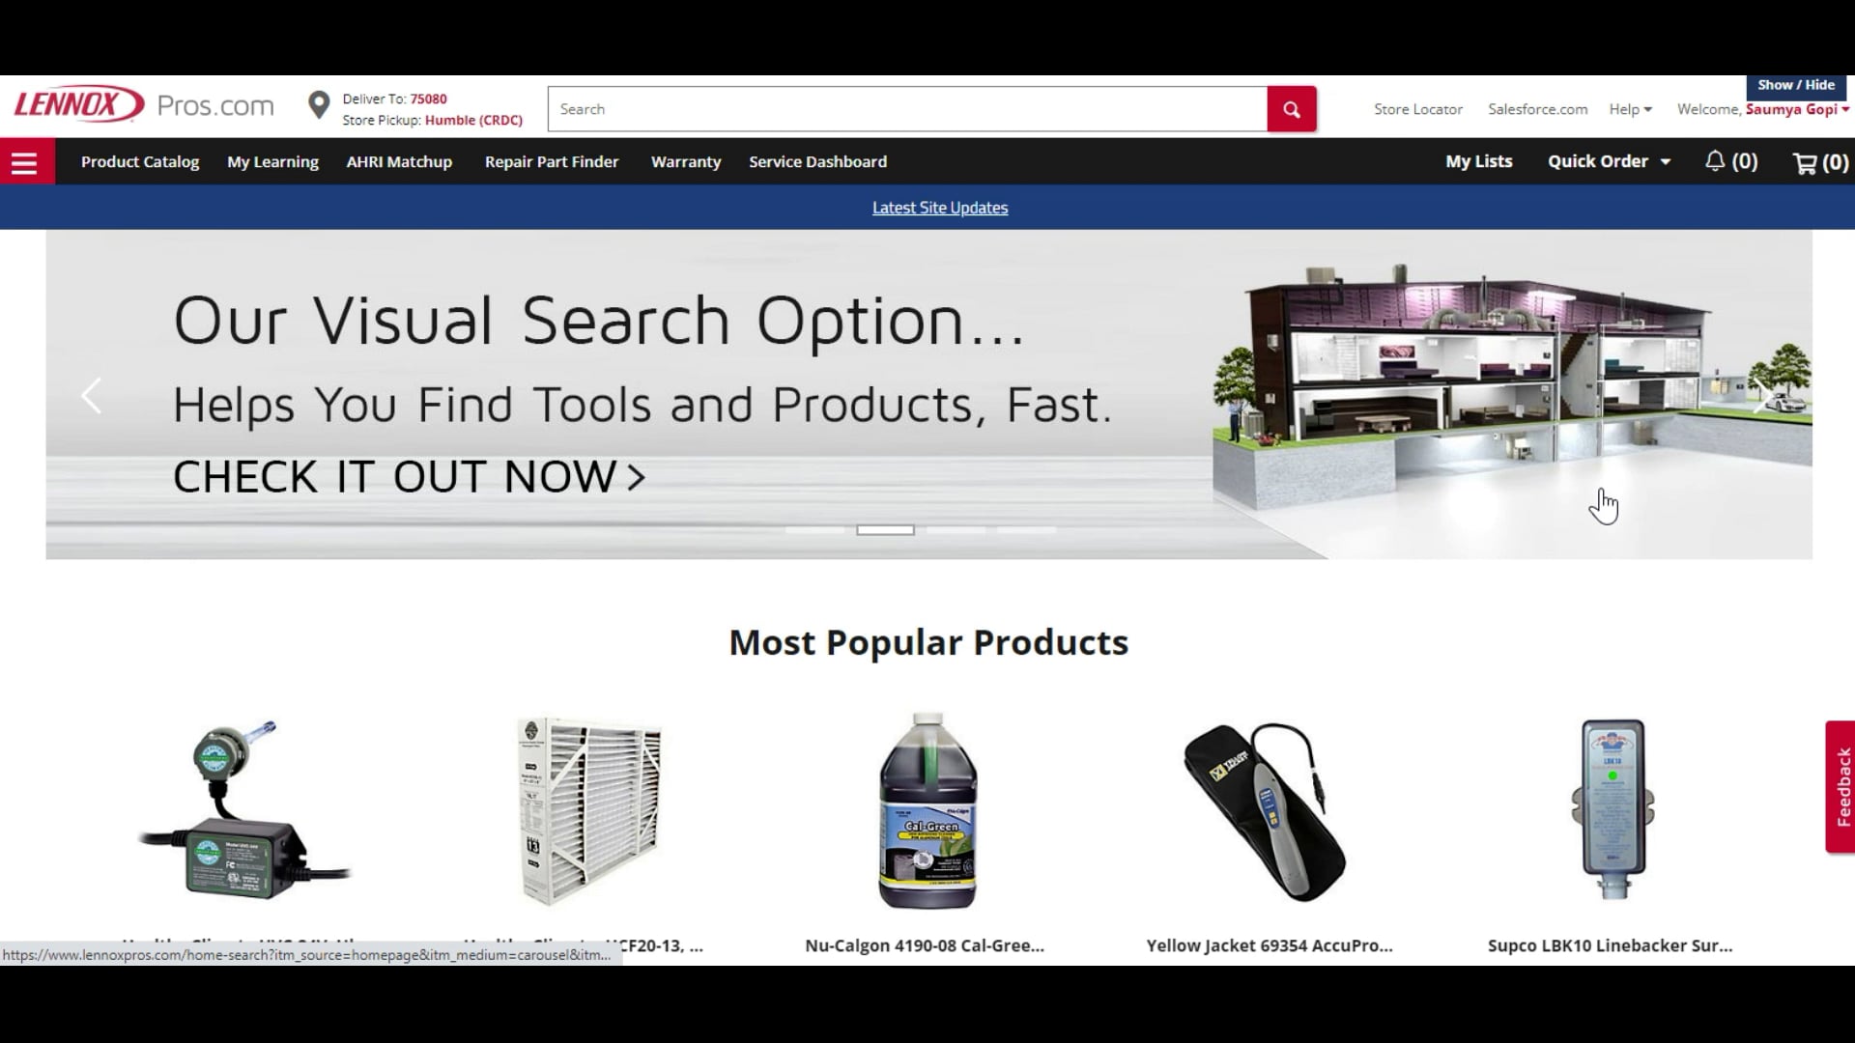The height and width of the screenshot is (1043, 1855).
Task: Expand the Help dropdown menu
Action: click(x=1631, y=108)
